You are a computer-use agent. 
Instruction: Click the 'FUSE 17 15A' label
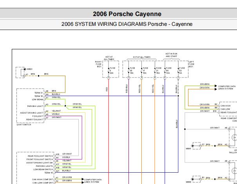click(145, 70)
